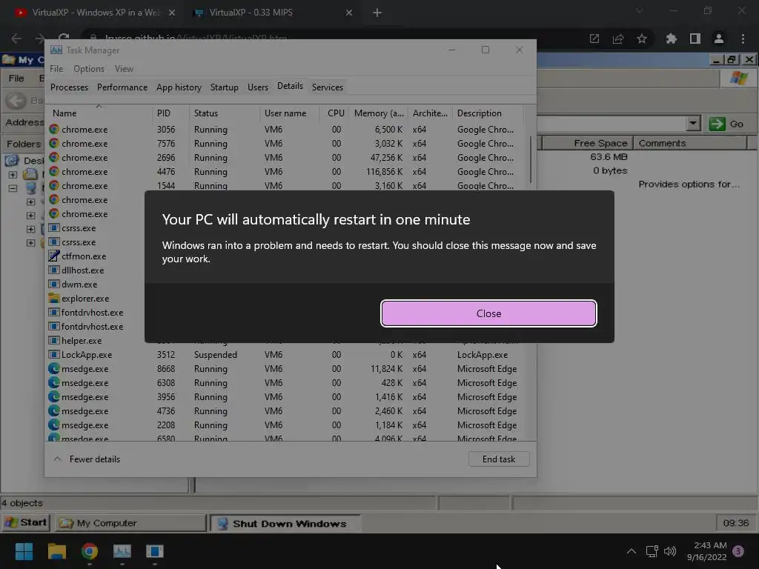Open the Performance tab

click(122, 87)
